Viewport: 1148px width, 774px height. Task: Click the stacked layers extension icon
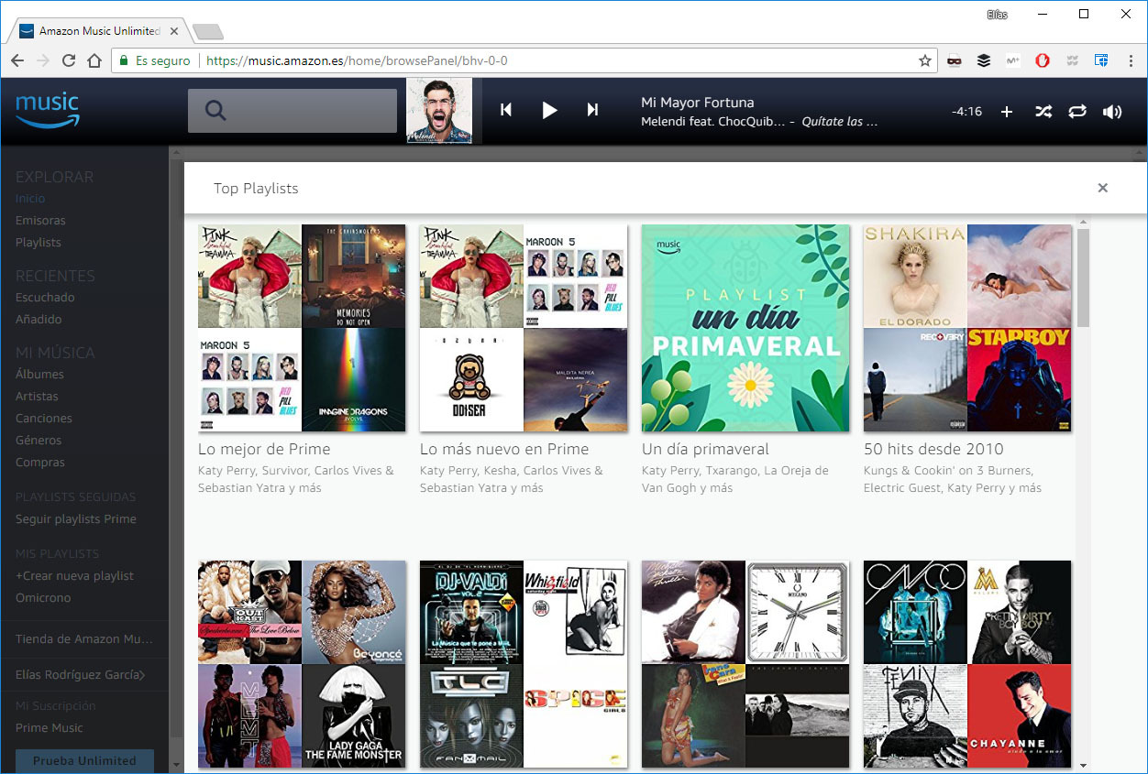point(984,60)
